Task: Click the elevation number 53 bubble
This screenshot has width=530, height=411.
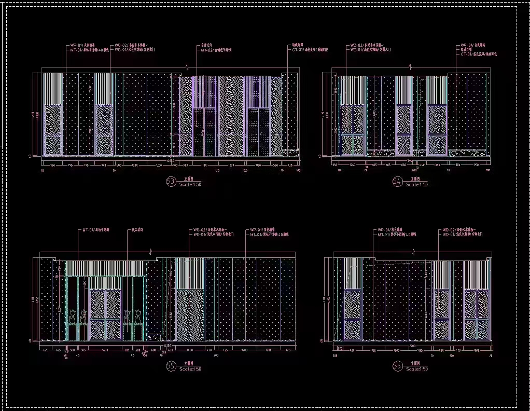Action: click(170, 181)
